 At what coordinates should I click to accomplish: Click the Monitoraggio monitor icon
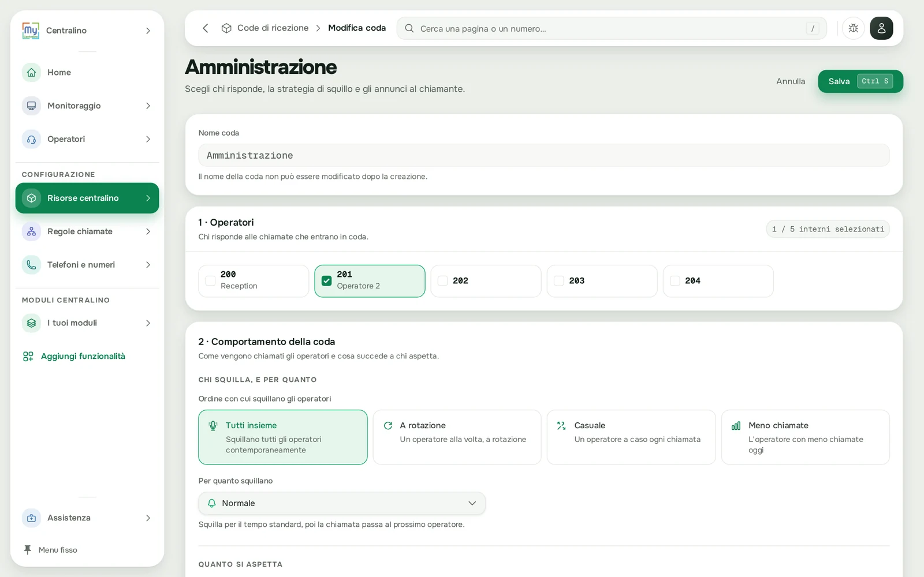[31, 106]
